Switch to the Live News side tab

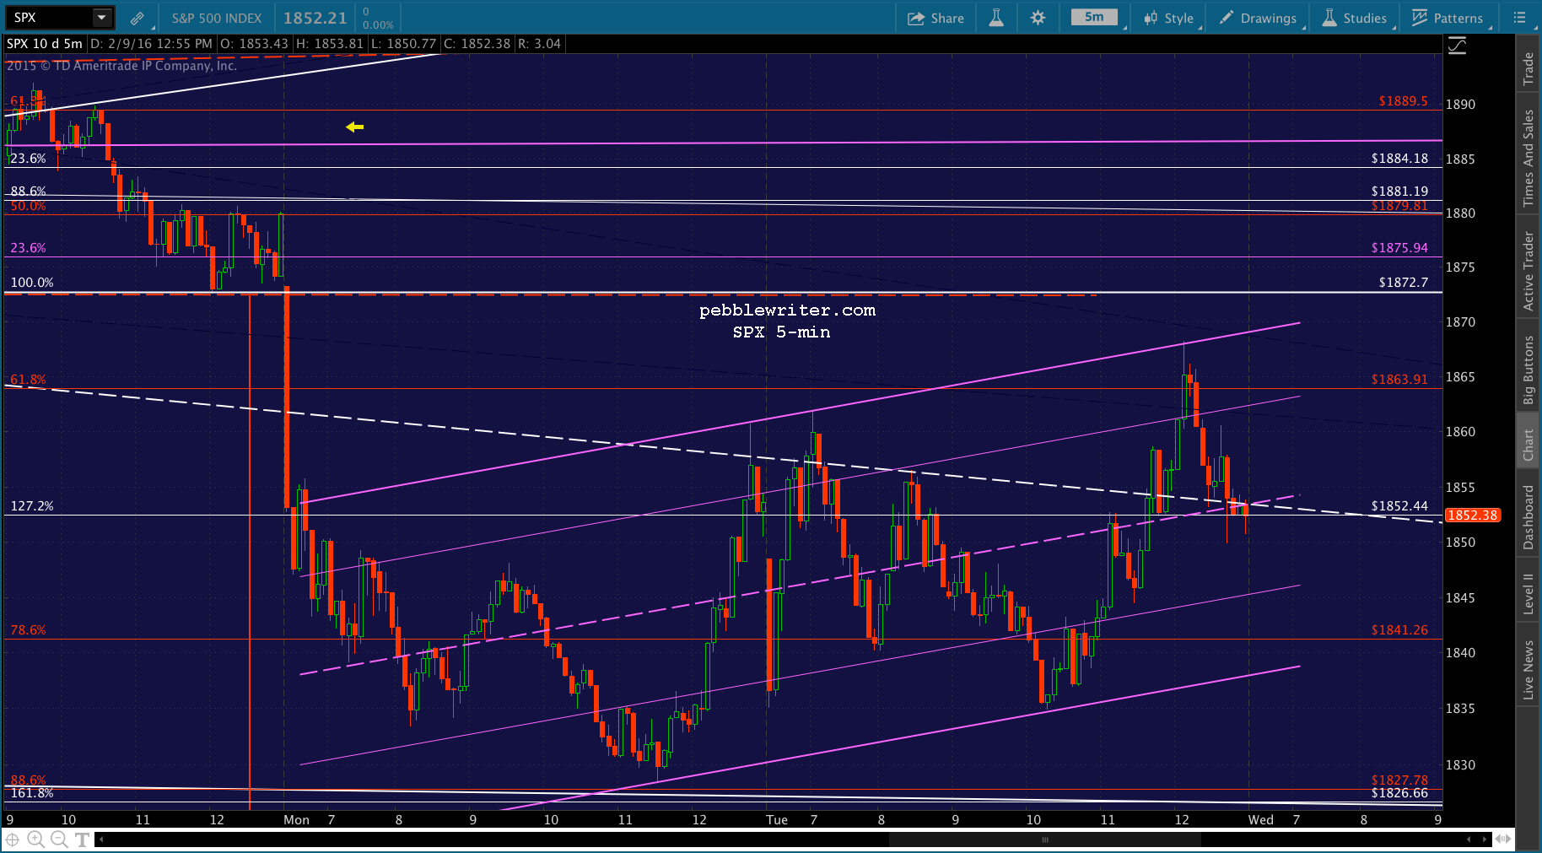coord(1528,669)
